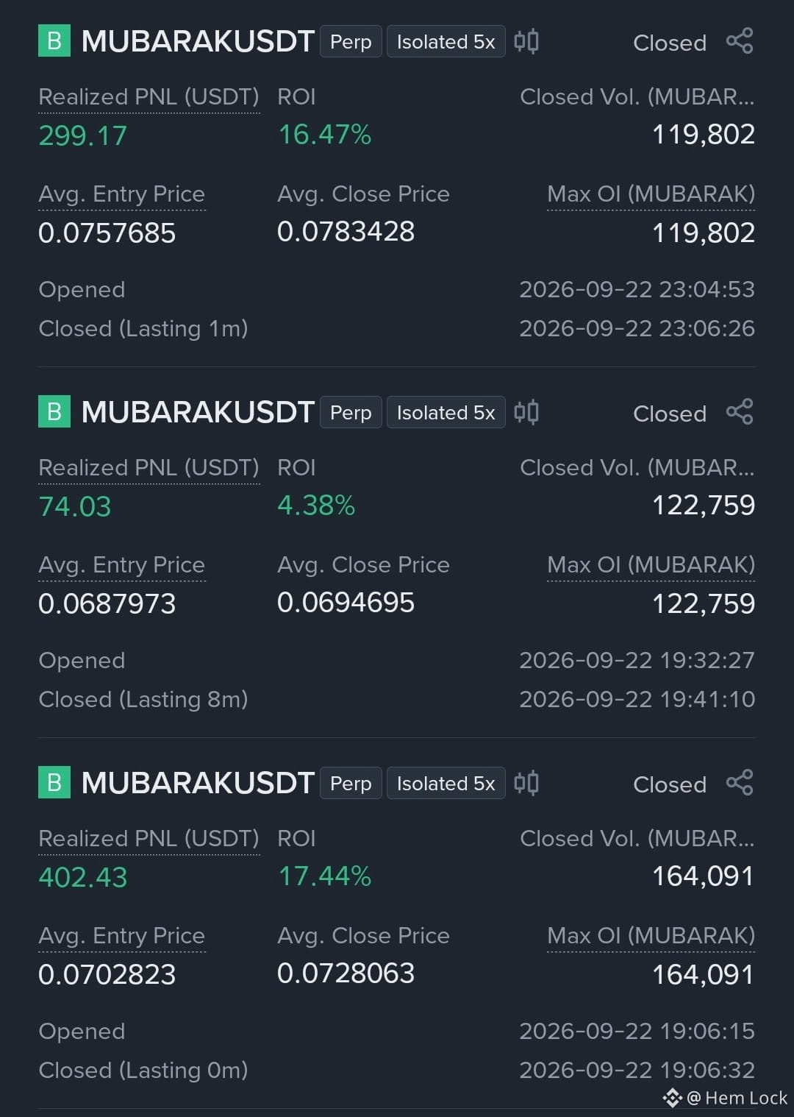Share the 299.17 PNL position
Image resolution: width=794 pixels, height=1117 pixels.
click(740, 41)
